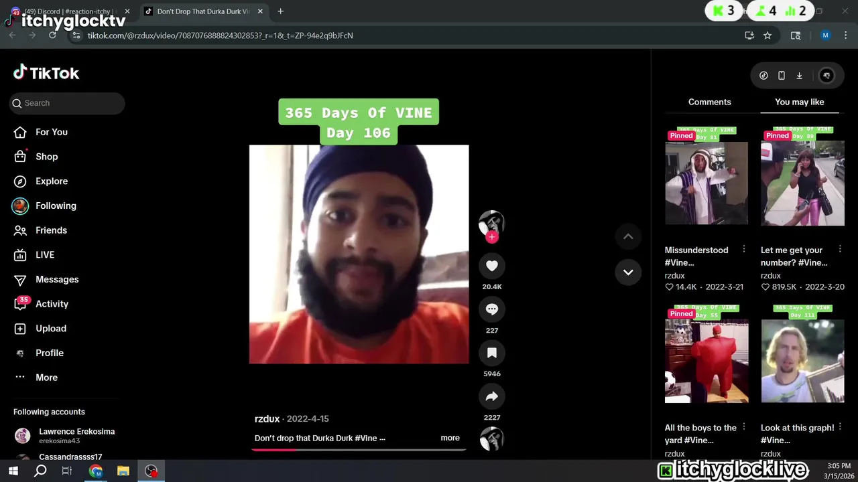
Task: Open the Chrome three-dot menu
Action: click(x=845, y=35)
